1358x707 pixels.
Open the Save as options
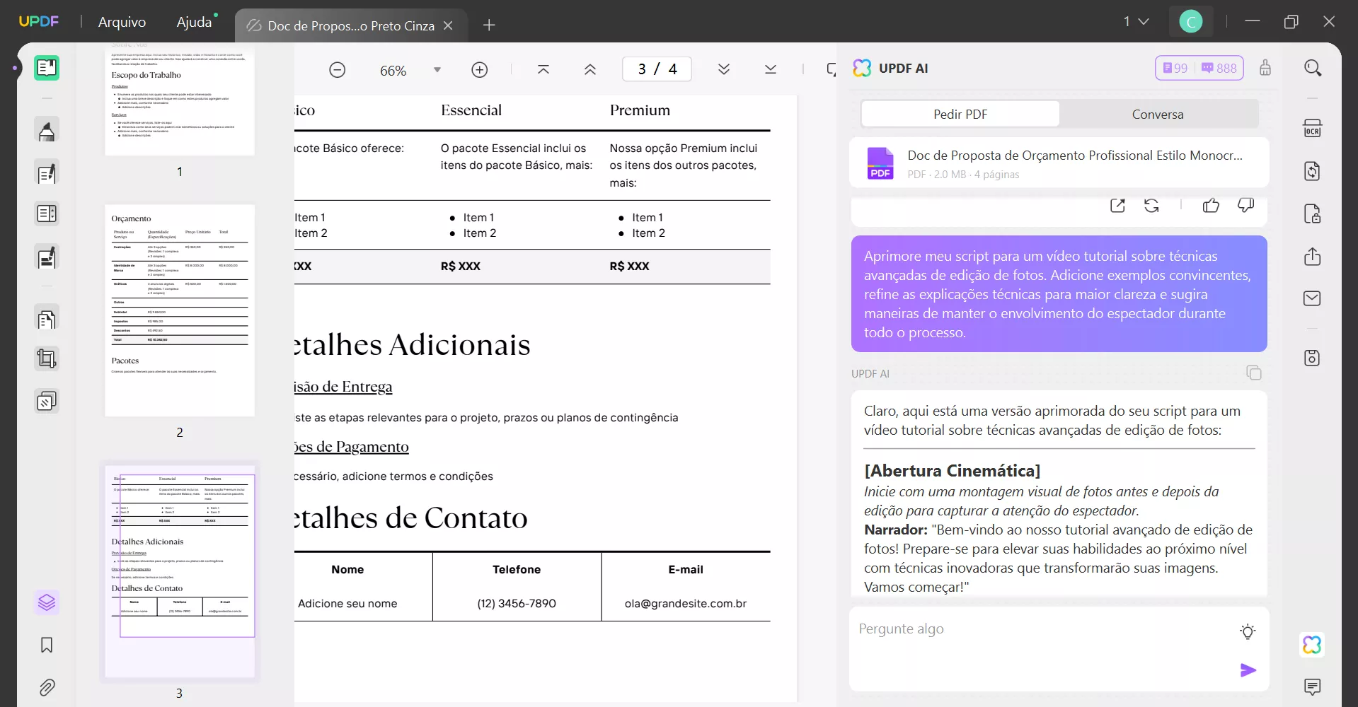(1313, 357)
